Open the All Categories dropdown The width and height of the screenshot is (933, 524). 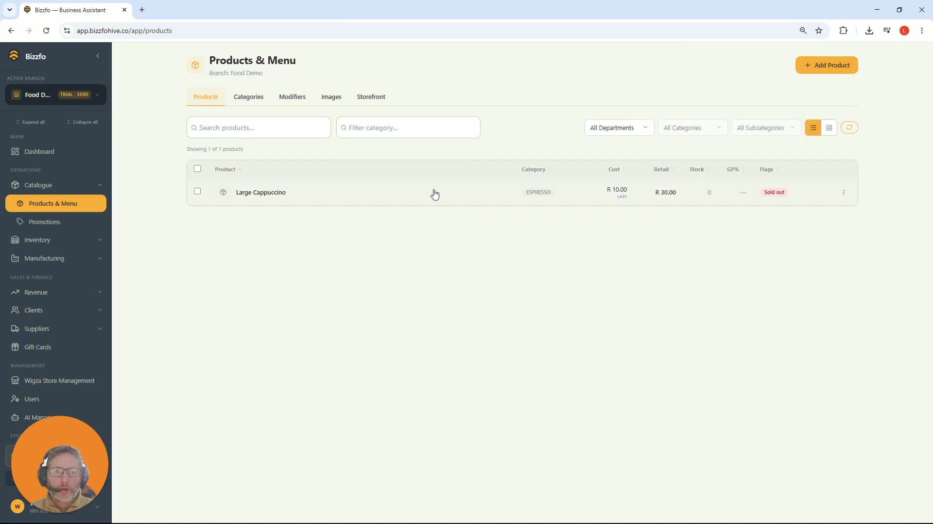point(692,128)
